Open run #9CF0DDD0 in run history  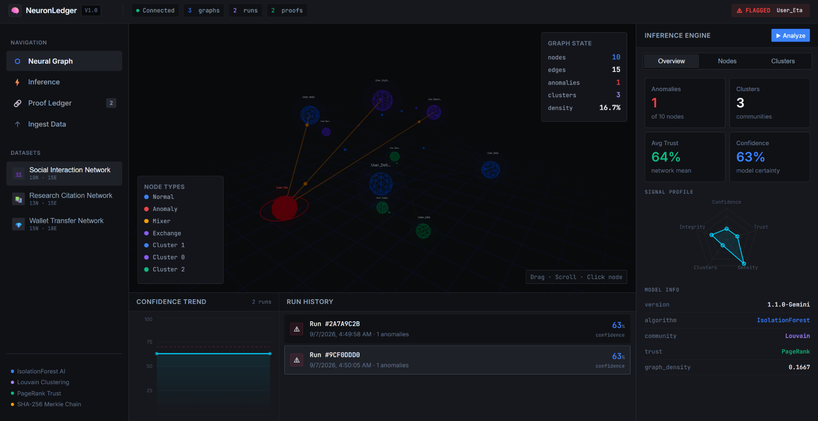tap(457, 360)
